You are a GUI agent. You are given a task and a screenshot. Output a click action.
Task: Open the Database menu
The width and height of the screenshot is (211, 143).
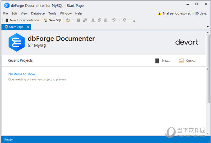click(38, 13)
